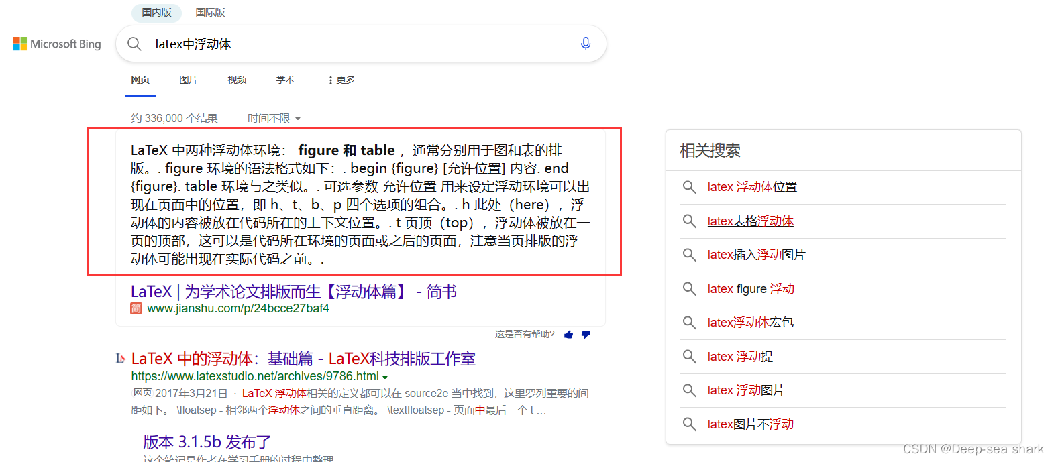Open the latexstudio.net archives URL

255,377
